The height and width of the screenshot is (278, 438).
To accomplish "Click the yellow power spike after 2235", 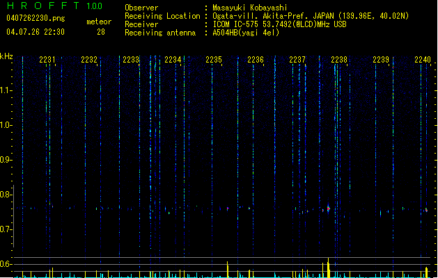I will click(x=228, y=270).
